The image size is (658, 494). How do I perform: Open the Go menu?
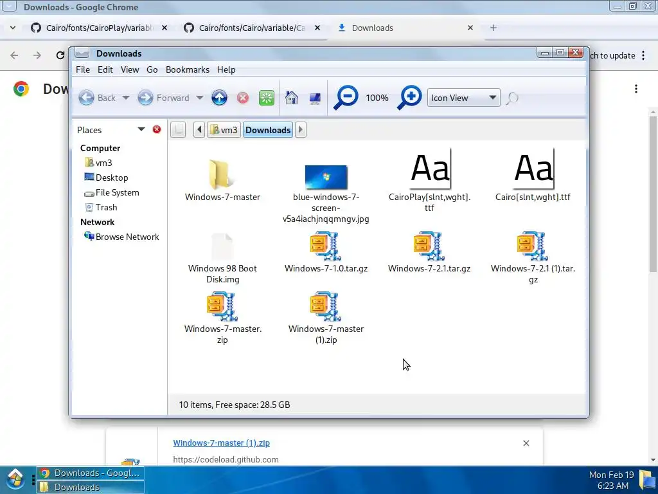pyautogui.click(x=152, y=69)
